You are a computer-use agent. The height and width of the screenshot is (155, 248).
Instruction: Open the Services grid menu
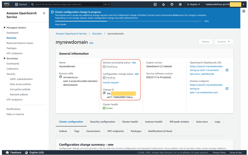click(x=21, y=4)
